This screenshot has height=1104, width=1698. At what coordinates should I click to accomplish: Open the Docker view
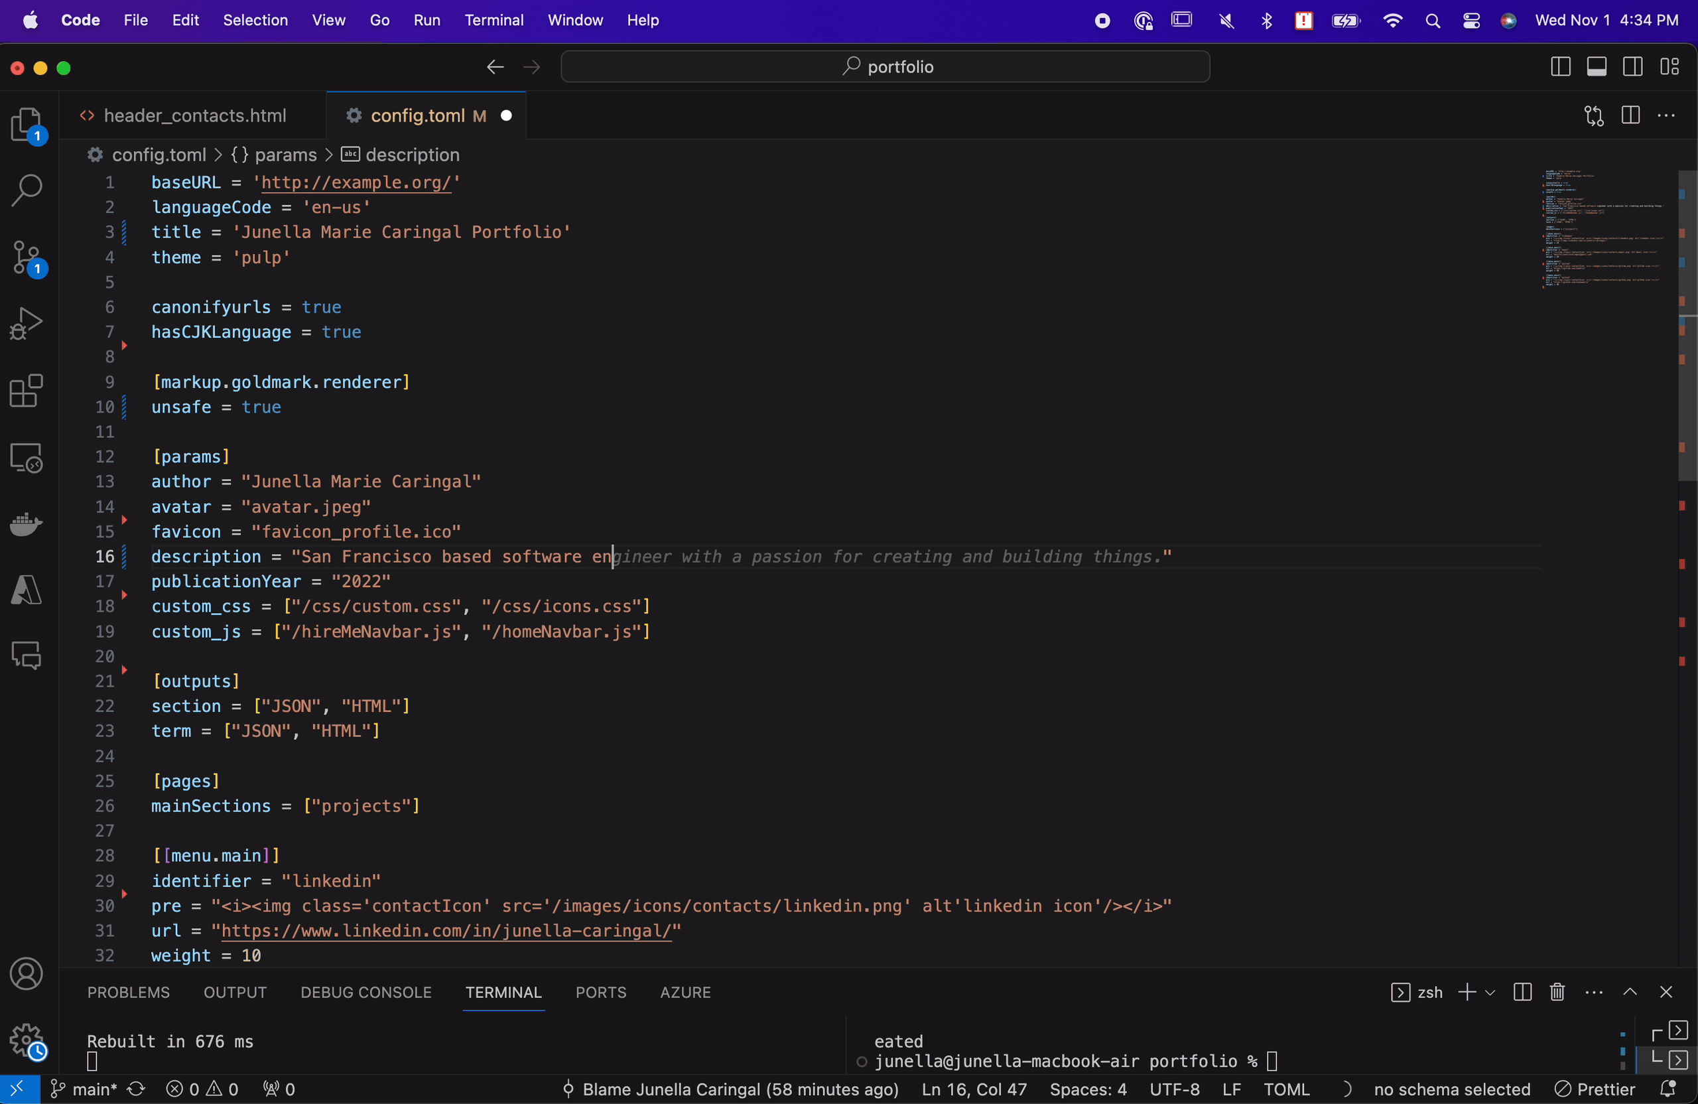pyautogui.click(x=27, y=524)
